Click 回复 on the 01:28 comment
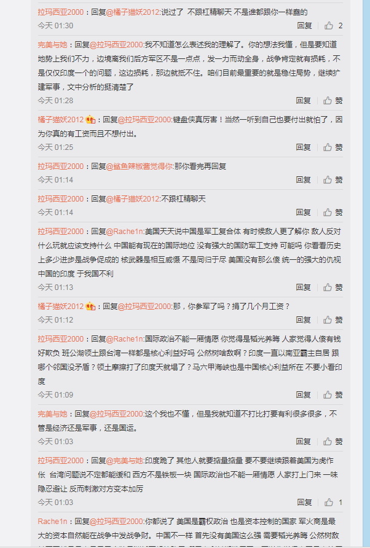Screen dimensions: 370x548 pos(303,101)
